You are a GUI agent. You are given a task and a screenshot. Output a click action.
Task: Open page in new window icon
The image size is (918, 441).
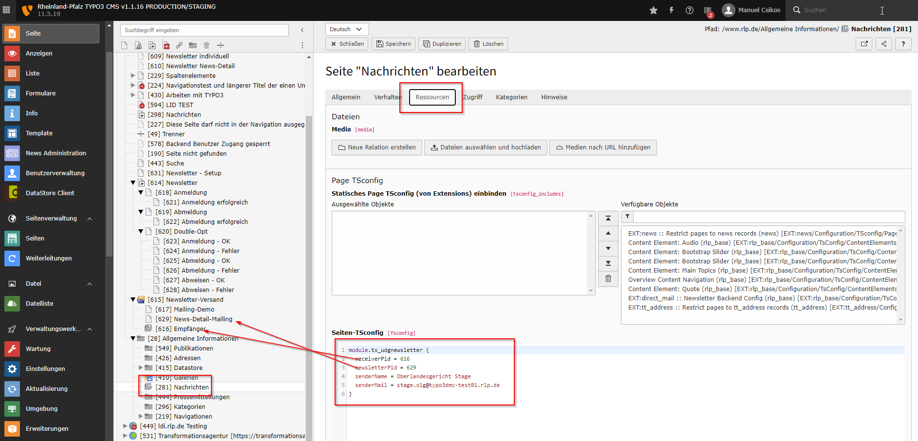(864, 44)
